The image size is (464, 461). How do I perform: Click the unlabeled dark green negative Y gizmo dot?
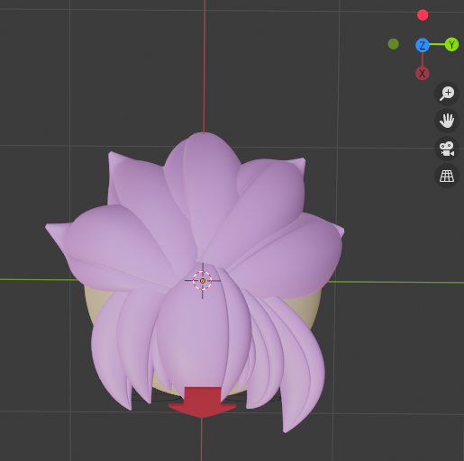point(394,44)
